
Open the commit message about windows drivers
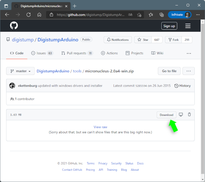70,86
